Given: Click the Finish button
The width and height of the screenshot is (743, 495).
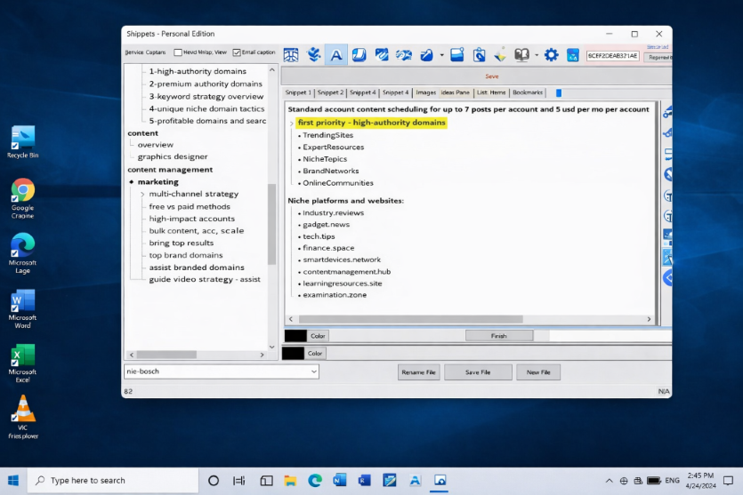Looking at the screenshot, I should tap(499, 336).
